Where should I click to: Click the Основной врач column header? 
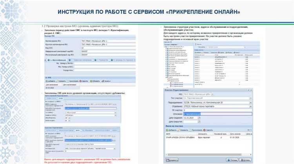point(220,134)
